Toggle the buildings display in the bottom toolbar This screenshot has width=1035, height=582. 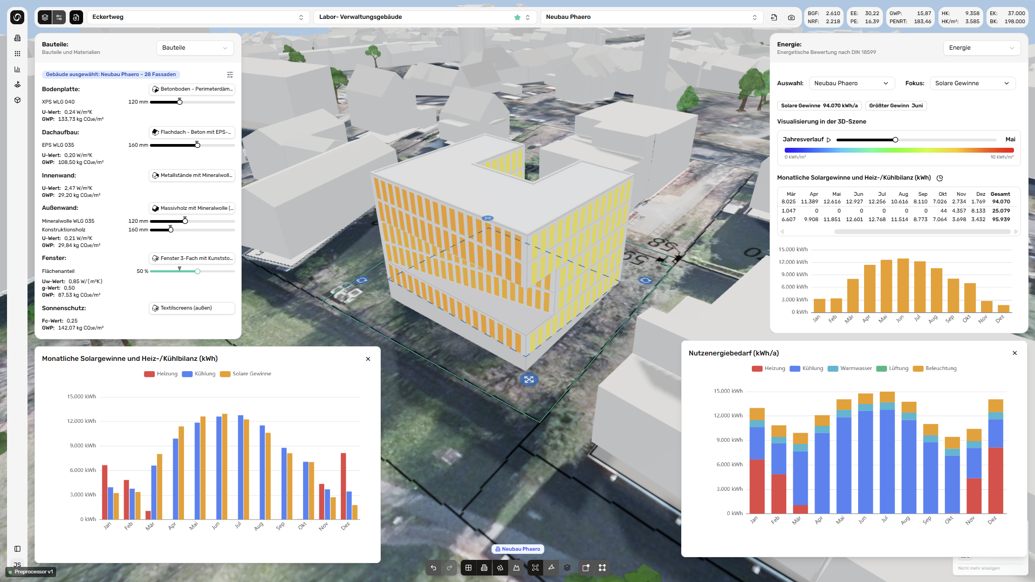[484, 567]
